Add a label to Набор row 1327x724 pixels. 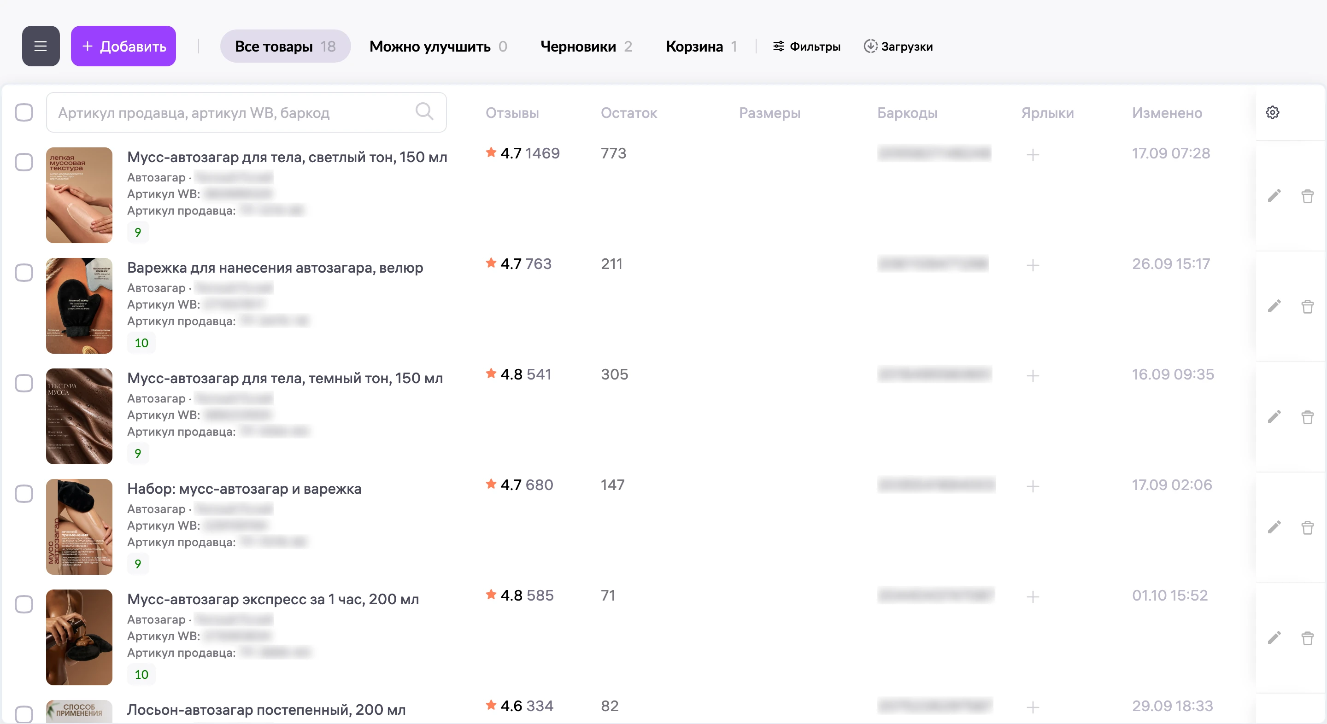1033,486
